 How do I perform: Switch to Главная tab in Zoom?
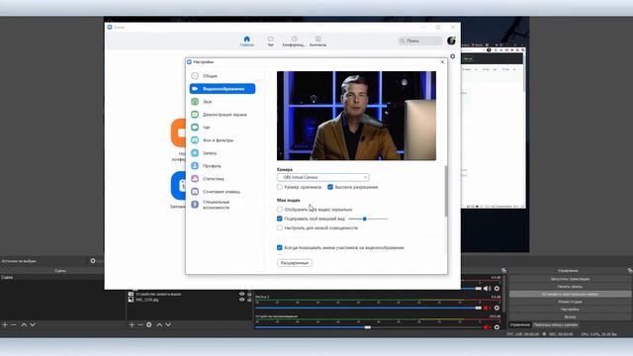click(247, 42)
